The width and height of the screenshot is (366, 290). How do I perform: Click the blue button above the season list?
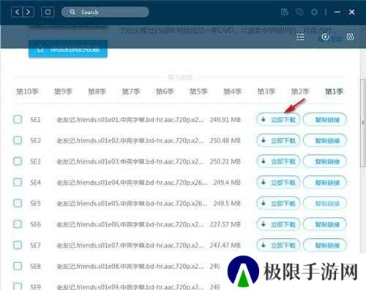click(x=68, y=50)
